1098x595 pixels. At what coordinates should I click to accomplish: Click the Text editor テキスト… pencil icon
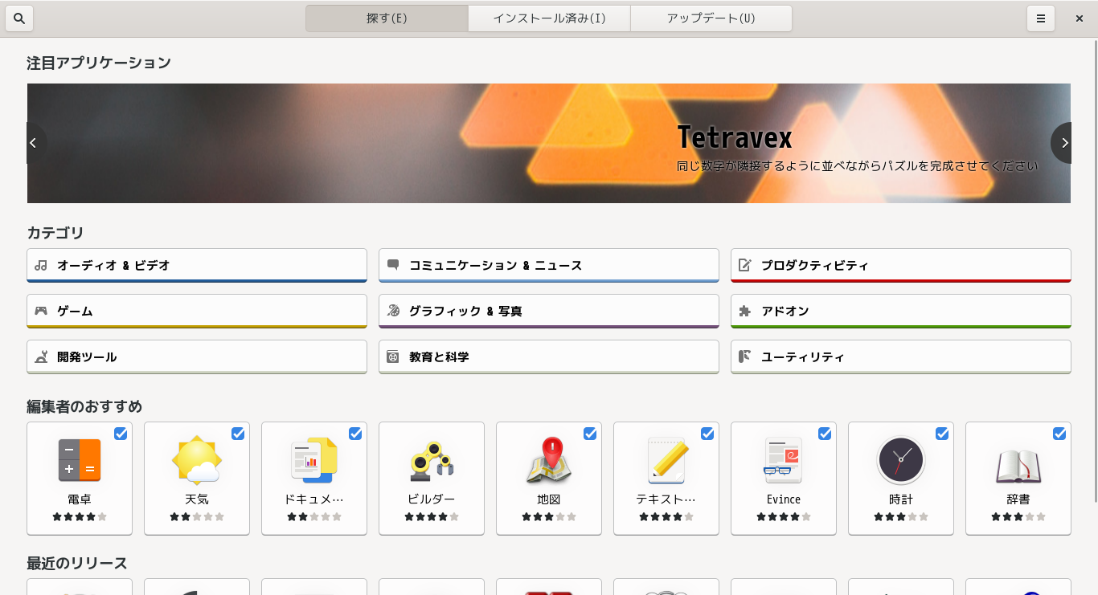pyautogui.click(x=666, y=460)
